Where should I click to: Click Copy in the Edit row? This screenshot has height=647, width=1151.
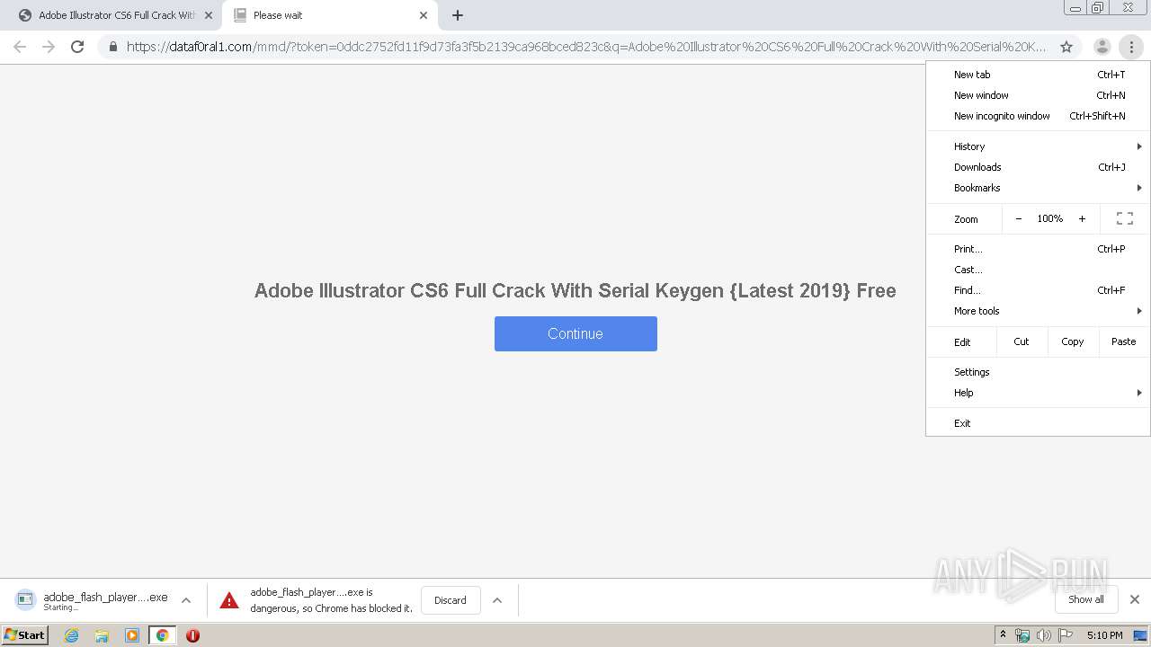click(x=1072, y=341)
